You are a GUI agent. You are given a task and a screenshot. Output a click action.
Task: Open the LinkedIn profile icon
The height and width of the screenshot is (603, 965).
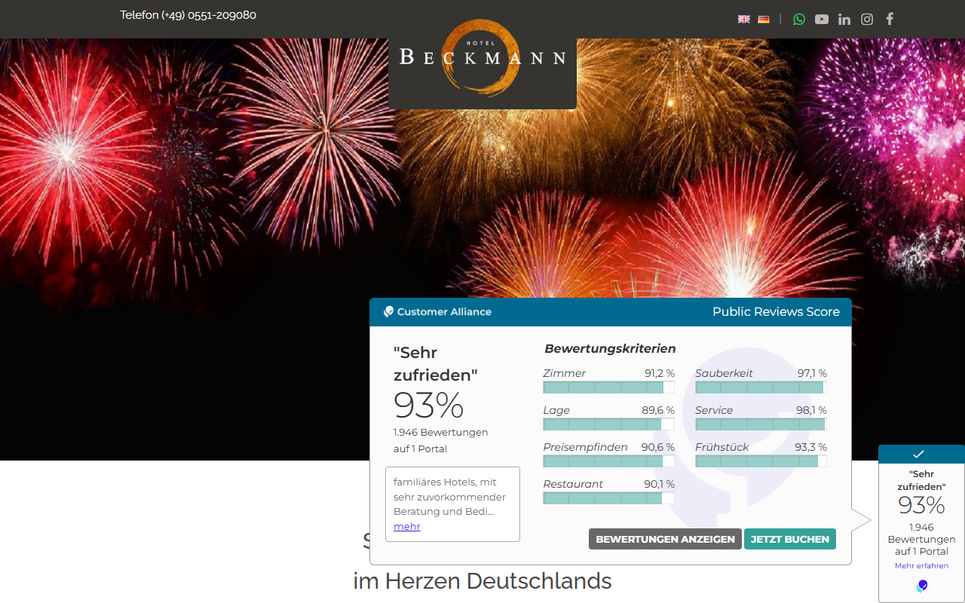coord(844,20)
